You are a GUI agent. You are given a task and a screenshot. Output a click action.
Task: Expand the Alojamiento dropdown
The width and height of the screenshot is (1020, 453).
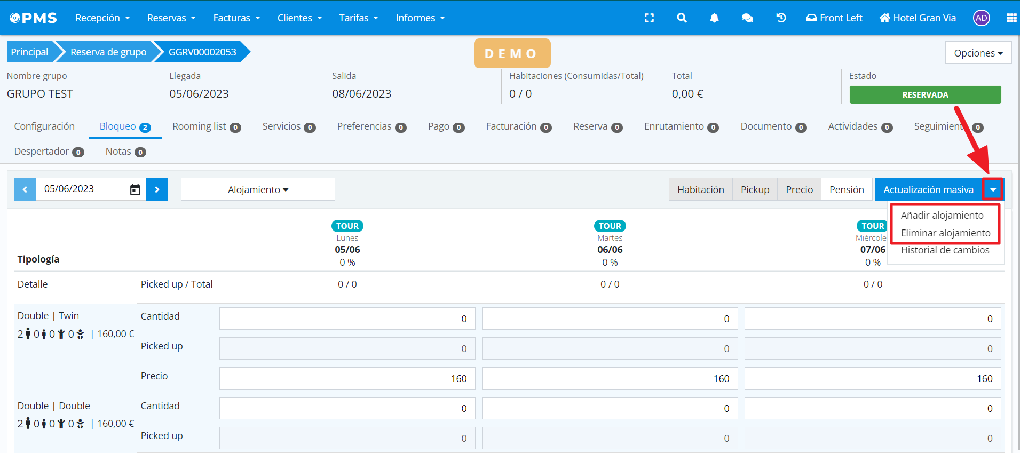tap(258, 190)
